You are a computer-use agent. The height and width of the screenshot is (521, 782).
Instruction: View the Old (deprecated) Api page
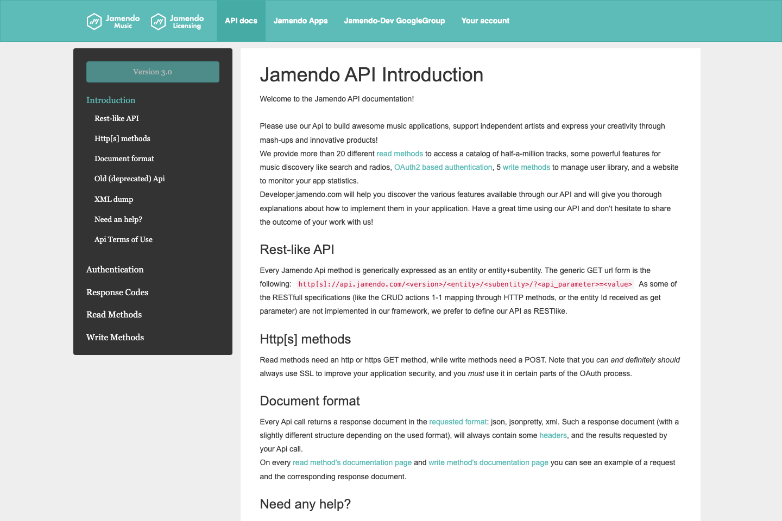[x=130, y=179]
